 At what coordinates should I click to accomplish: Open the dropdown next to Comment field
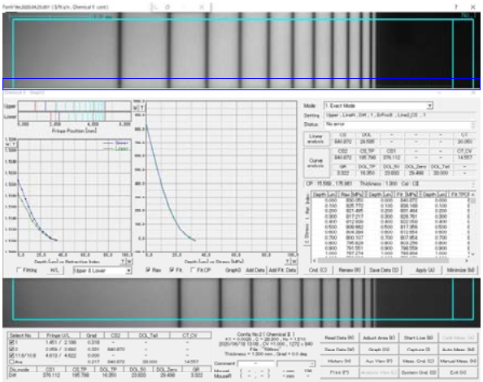(296, 364)
